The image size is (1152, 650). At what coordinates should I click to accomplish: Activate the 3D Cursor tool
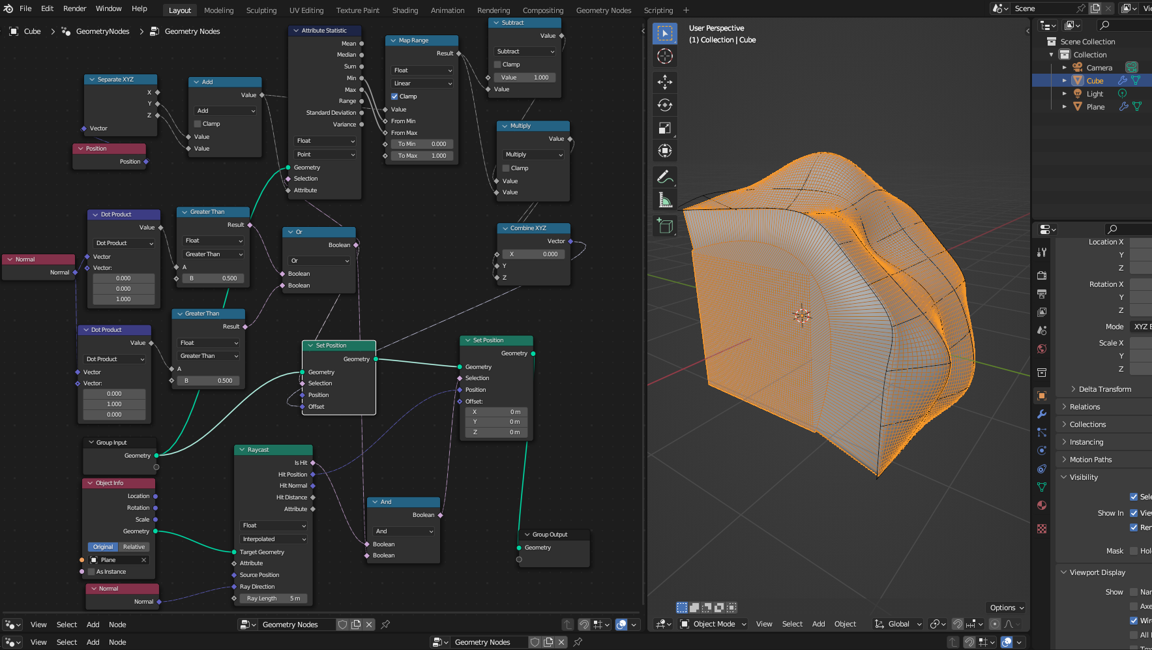(x=664, y=56)
